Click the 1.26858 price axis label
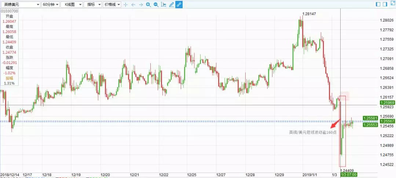Viewport: 396px width, 178px height. click(x=387, y=68)
